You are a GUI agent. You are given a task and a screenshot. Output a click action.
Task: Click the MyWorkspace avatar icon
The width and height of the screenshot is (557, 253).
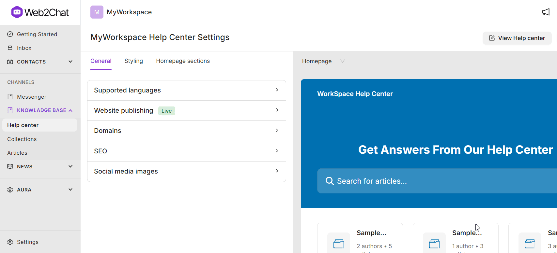click(x=97, y=12)
